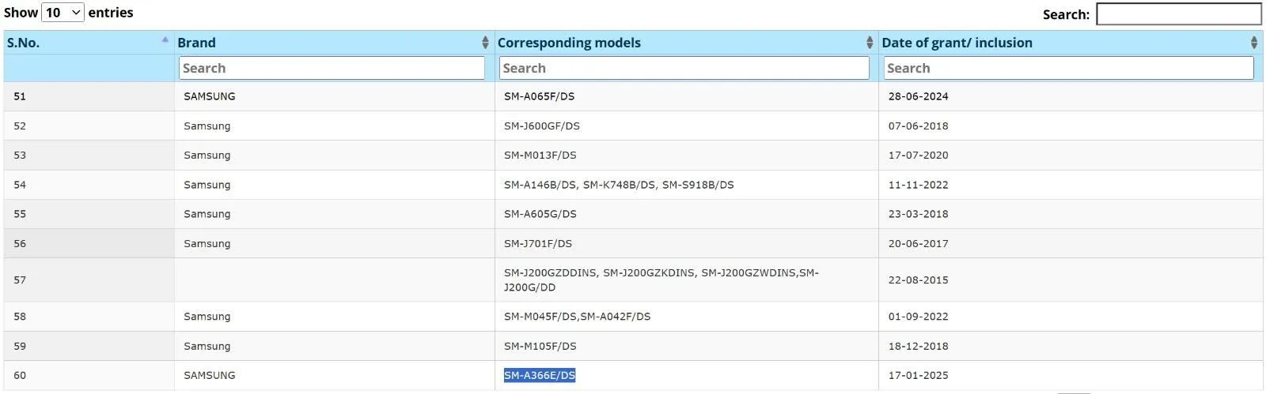Click the date 17-01-2025 cell
Viewport: 1266px width, 394px height.
[x=918, y=375]
